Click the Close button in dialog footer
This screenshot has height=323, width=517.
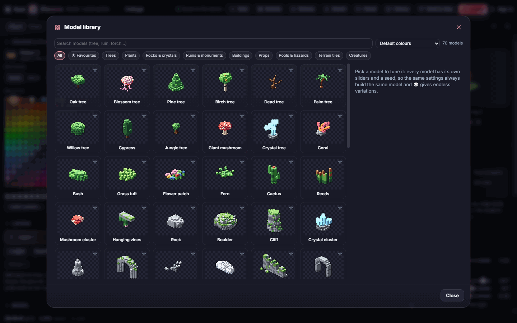pyautogui.click(x=452, y=296)
